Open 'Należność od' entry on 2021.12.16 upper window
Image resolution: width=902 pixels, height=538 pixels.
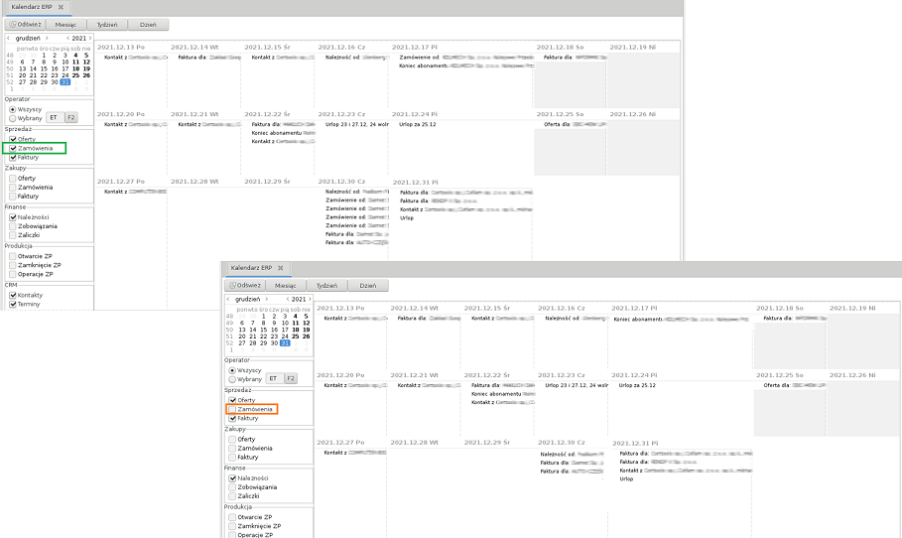(x=356, y=58)
